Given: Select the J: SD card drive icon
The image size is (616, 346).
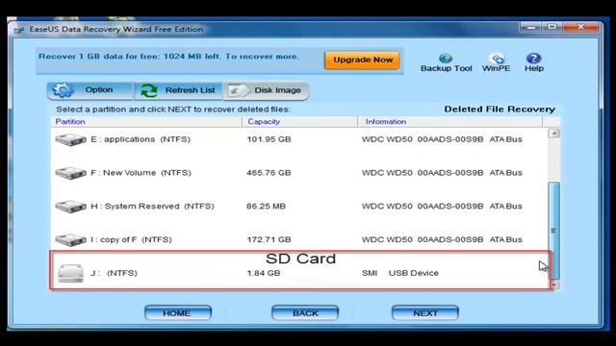Looking at the screenshot, I should (70, 273).
